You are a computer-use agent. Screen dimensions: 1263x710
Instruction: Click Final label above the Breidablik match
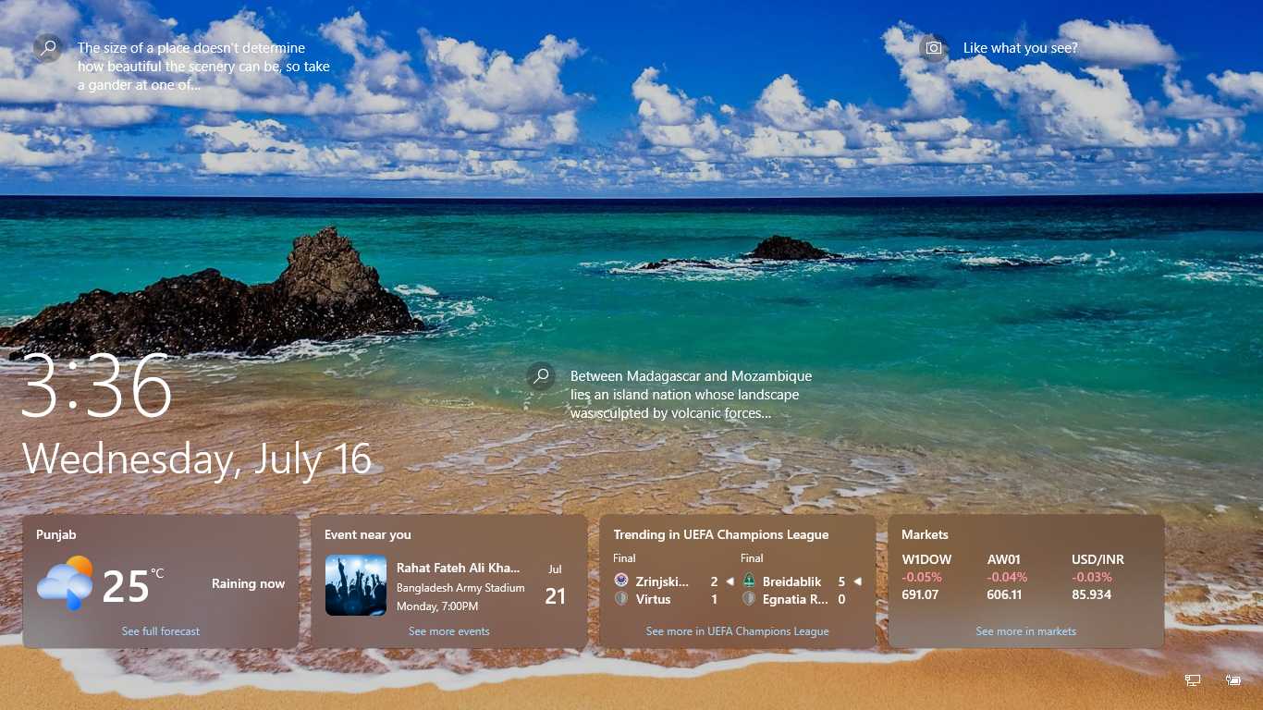(753, 558)
